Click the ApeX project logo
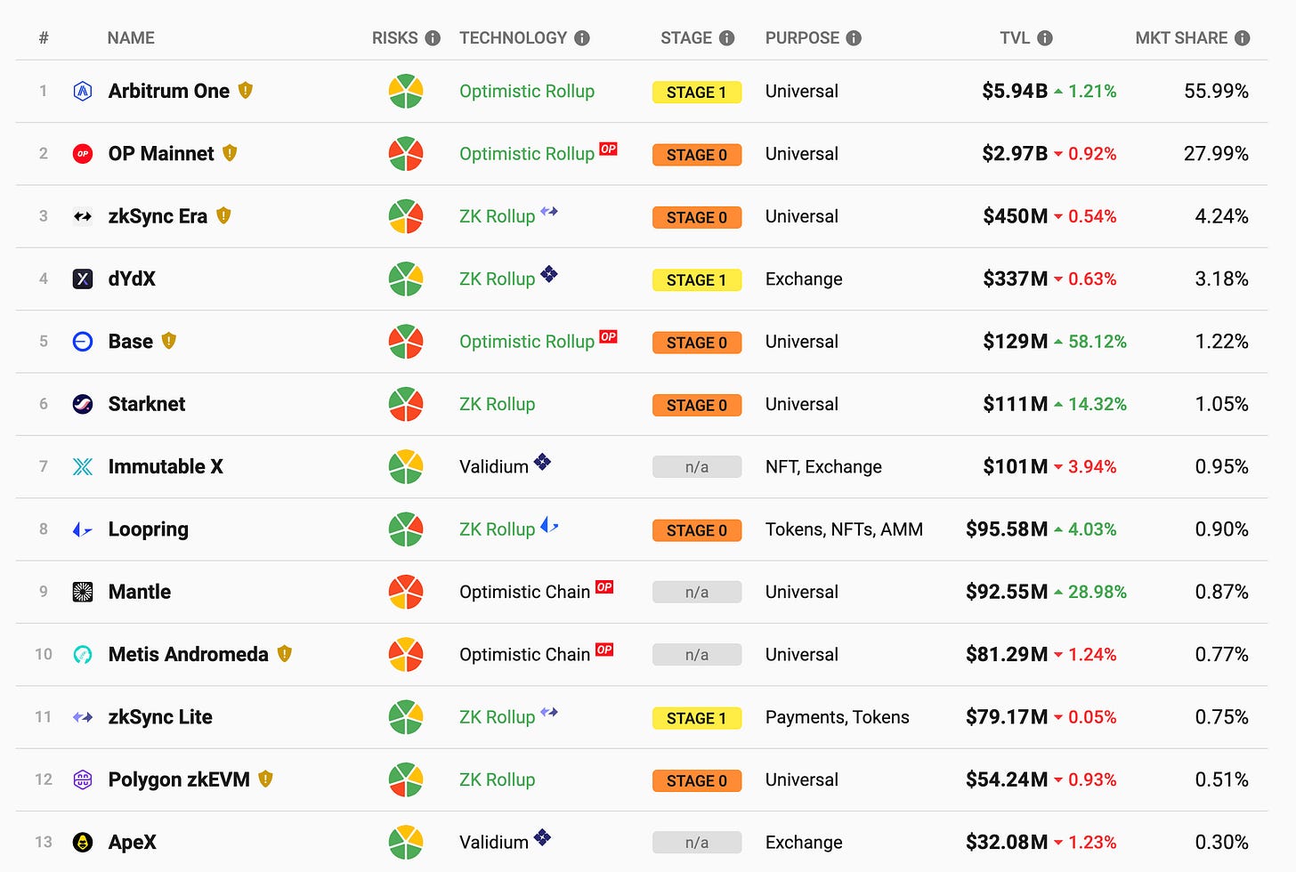The height and width of the screenshot is (872, 1296). coord(83,842)
